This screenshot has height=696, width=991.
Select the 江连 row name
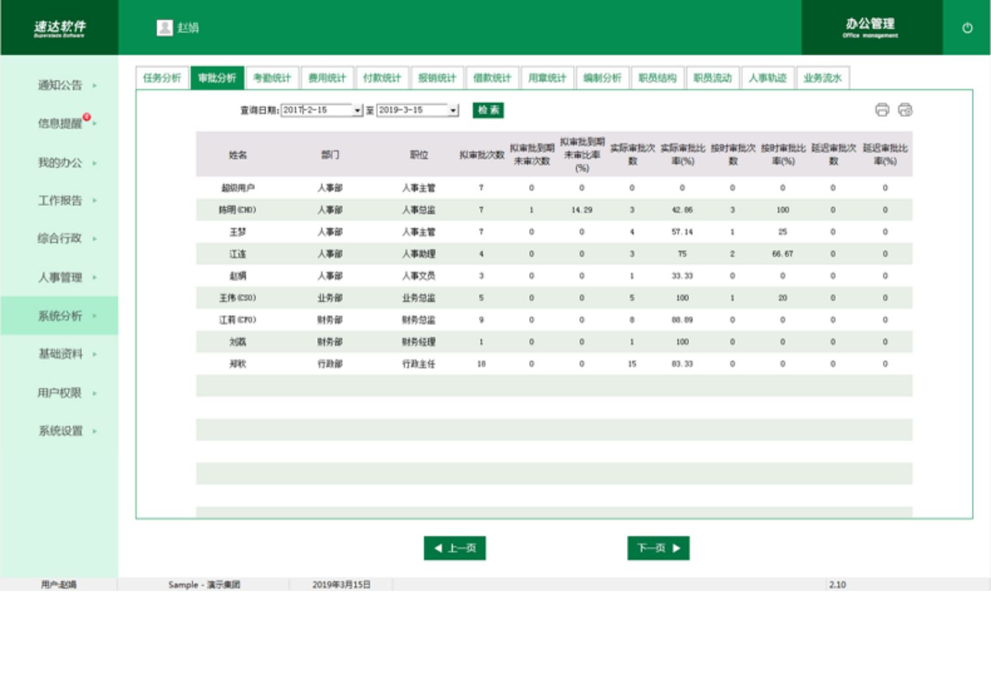pos(238,254)
